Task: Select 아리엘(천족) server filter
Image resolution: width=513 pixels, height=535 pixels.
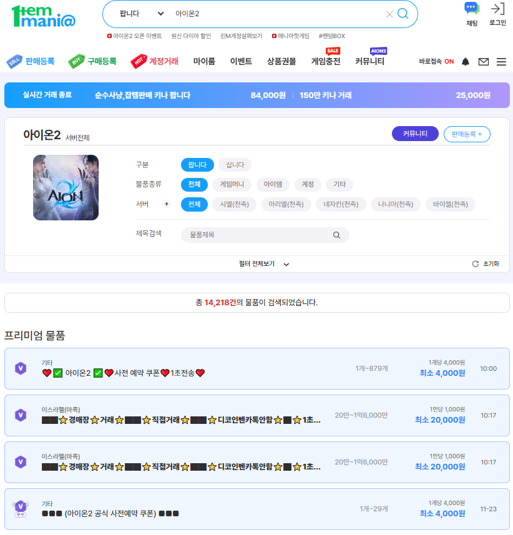Action: [286, 204]
